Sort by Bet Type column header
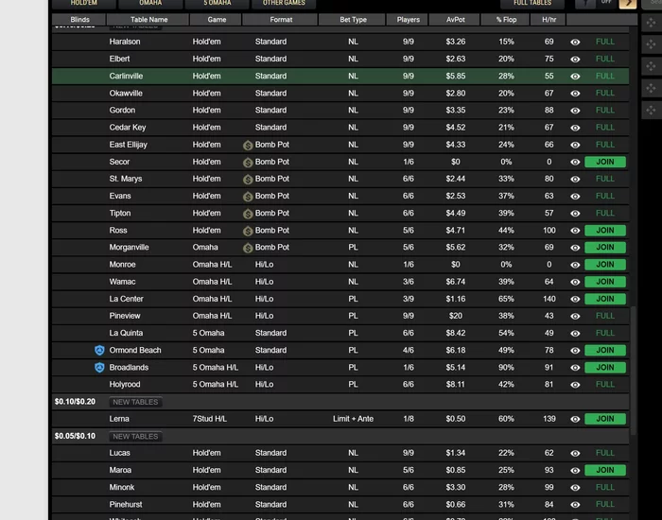Screen dimensions: 662x520 353,20
